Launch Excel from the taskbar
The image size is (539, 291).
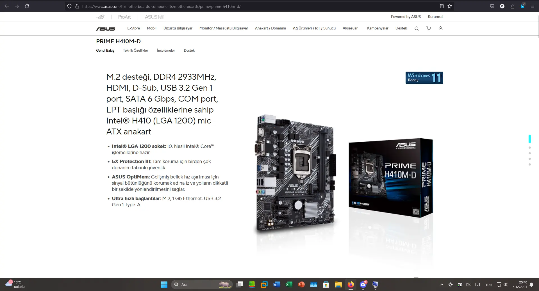point(289,285)
